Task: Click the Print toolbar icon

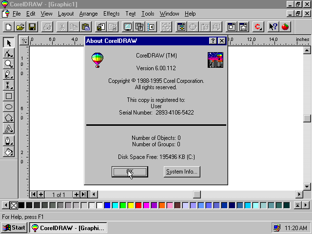Action: pyautogui.click(x=47, y=27)
